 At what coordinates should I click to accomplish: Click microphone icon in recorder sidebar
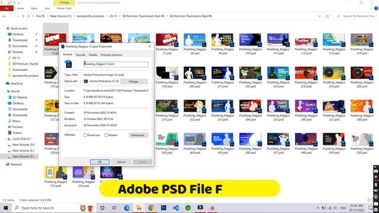click(376, 185)
